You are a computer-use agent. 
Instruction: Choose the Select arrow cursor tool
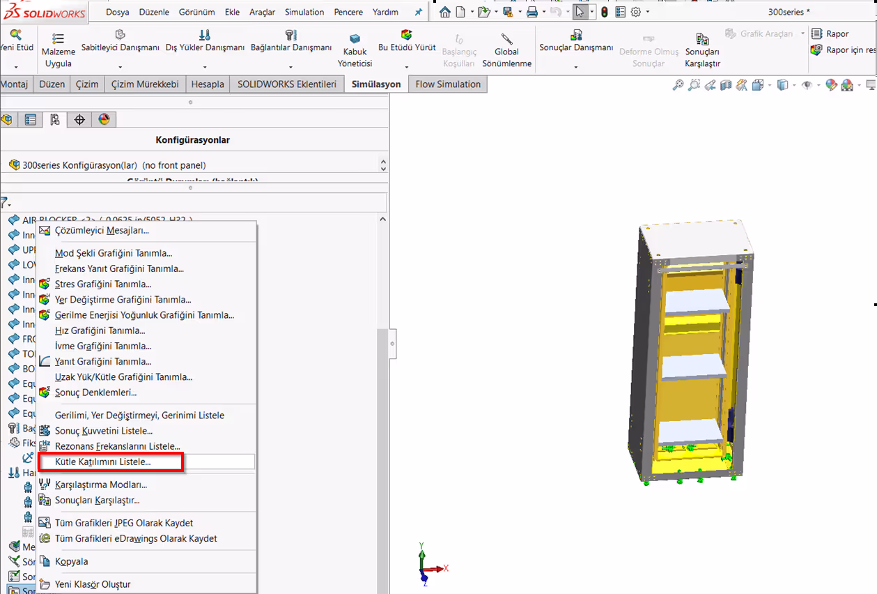[580, 12]
